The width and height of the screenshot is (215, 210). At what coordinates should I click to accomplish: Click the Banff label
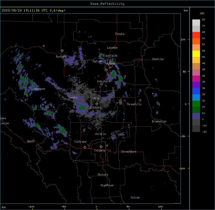click(x=31, y=141)
